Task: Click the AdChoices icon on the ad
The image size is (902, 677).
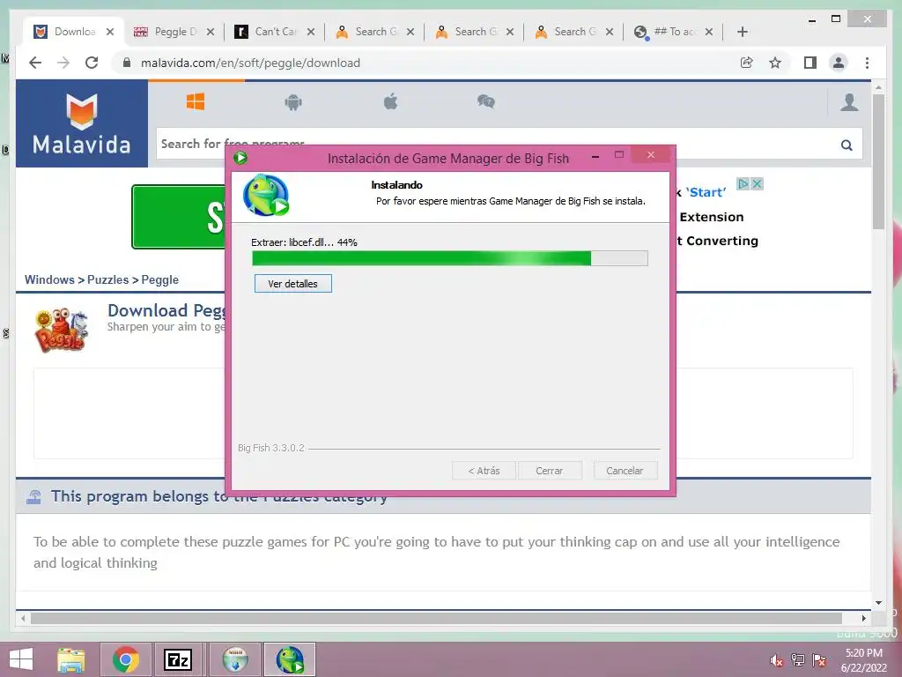Action: (x=743, y=184)
